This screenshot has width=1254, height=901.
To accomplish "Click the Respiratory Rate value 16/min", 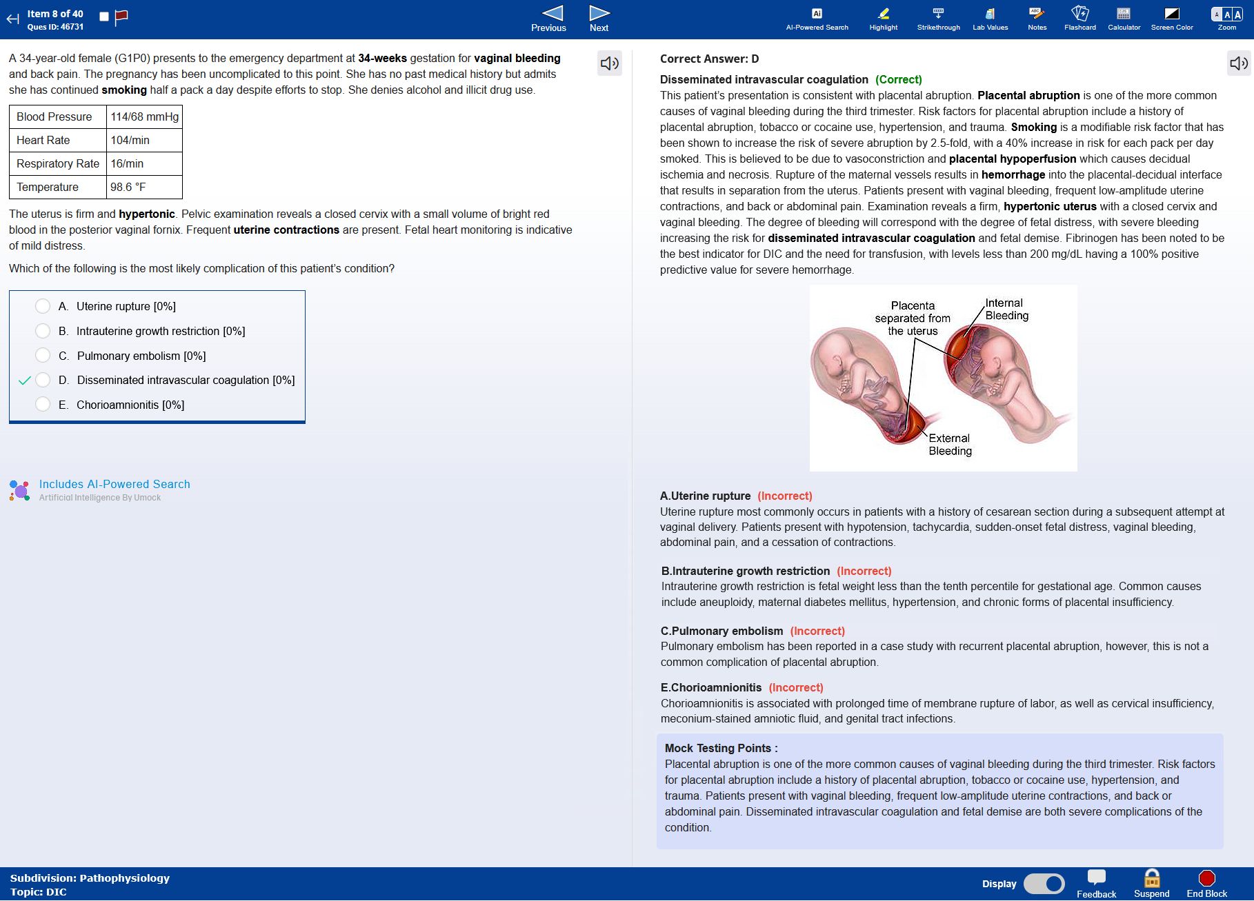I will pyautogui.click(x=145, y=164).
